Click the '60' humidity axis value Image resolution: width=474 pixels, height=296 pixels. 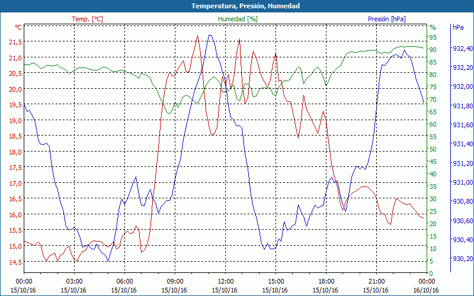pyautogui.click(x=433, y=124)
